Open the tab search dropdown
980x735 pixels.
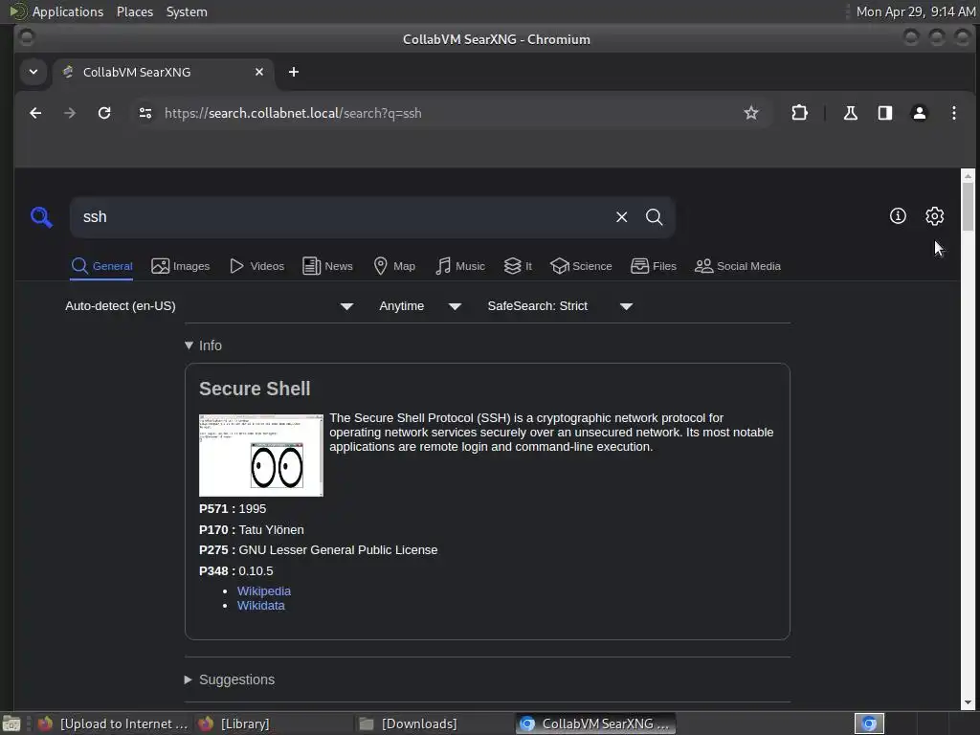(x=33, y=72)
